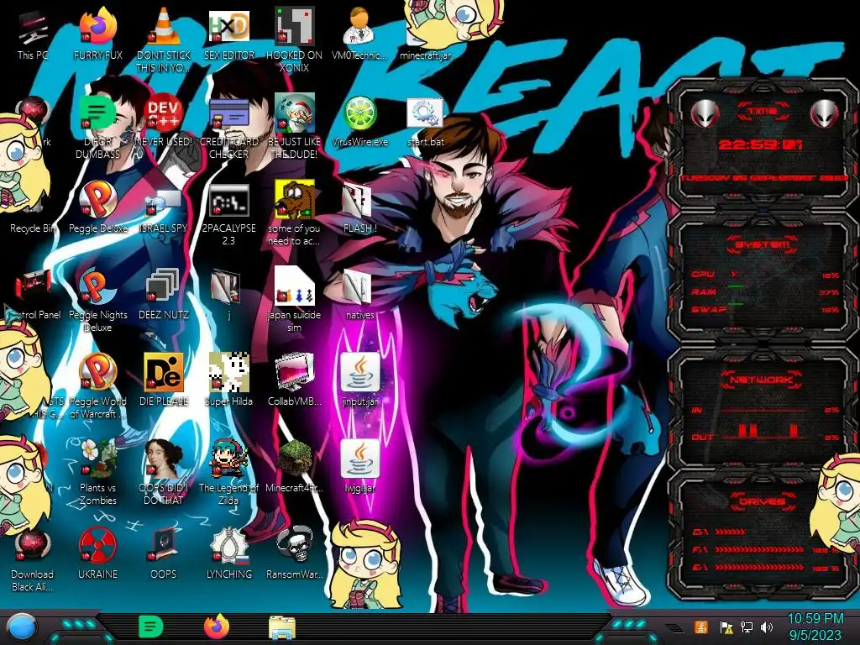Launch Peggle Nights Deluxe
860x645 pixels.
click(x=98, y=300)
